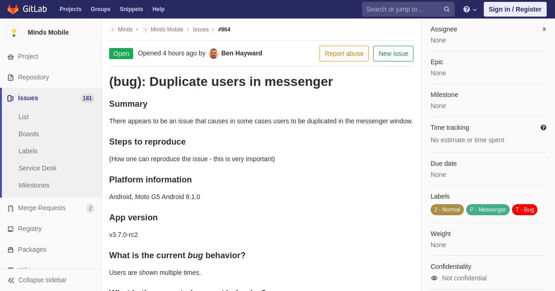Click the search magnifier icon
The height and width of the screenshot is (291, 555).
pyautogui.click(x=447, y=9)
